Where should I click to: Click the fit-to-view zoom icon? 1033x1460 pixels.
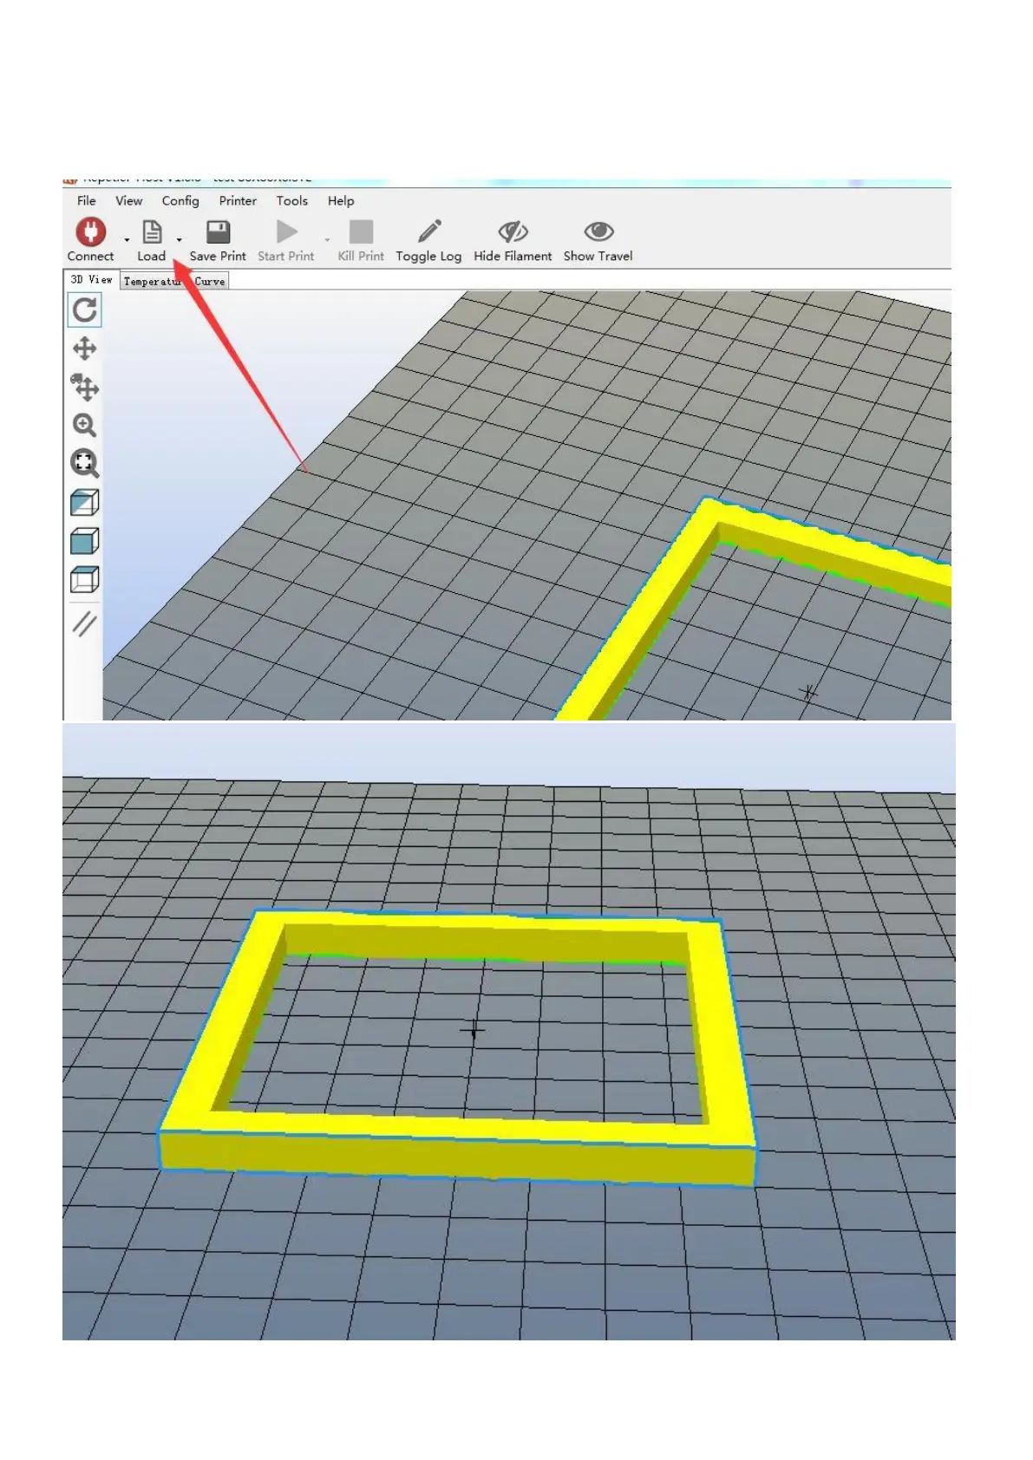click(84, 463)
